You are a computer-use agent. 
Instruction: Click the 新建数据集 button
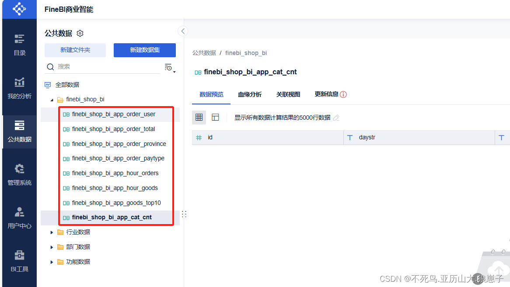click(145, 50)
